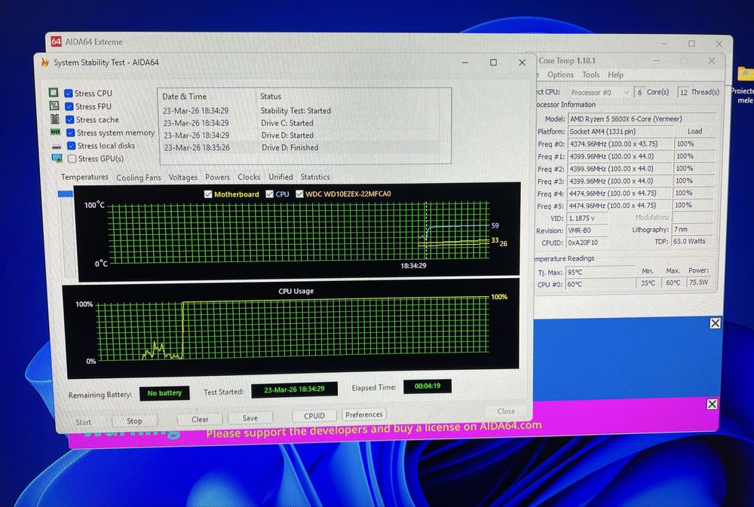Click the AIDA64 Extreme title bar icon
The height and width of the screenshot is (507, 754).
pyautogui.click(x=57, y=41)
